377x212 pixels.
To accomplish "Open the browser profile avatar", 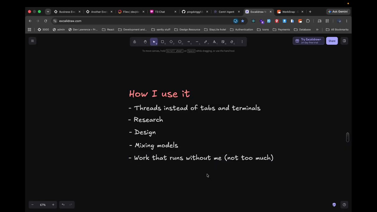I will tap(339, 21).
